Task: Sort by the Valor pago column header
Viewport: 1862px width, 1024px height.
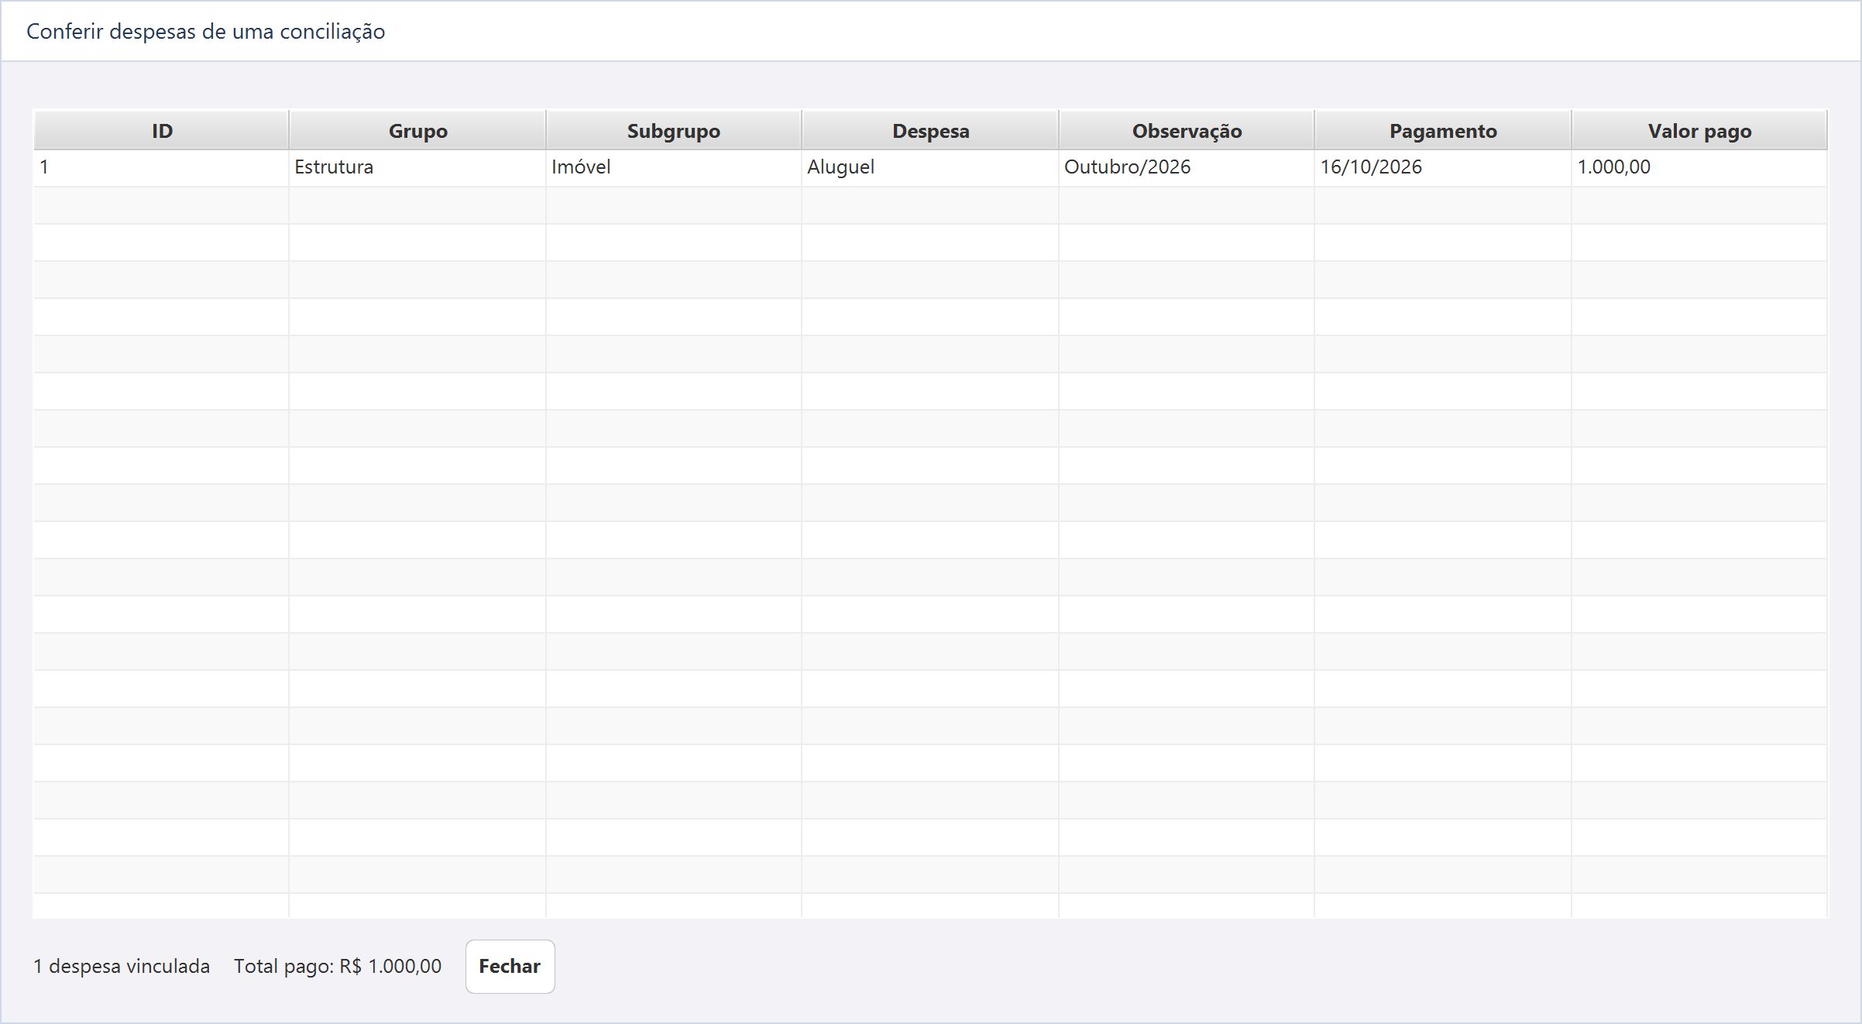Action: (1699, 130)
